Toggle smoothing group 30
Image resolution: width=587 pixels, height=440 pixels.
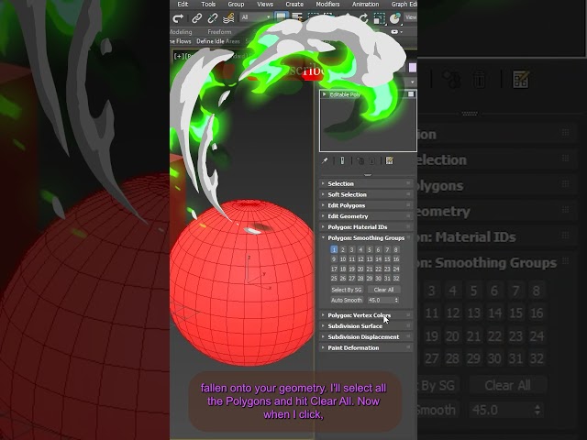point(379,279)
